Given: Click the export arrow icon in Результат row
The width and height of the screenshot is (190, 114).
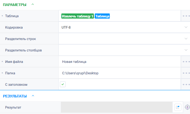Looking at the screenshot, I should click(x=178, y=107).
